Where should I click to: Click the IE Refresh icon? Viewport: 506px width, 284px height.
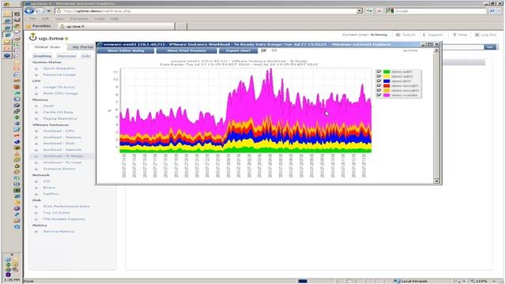tap(369, 11)
